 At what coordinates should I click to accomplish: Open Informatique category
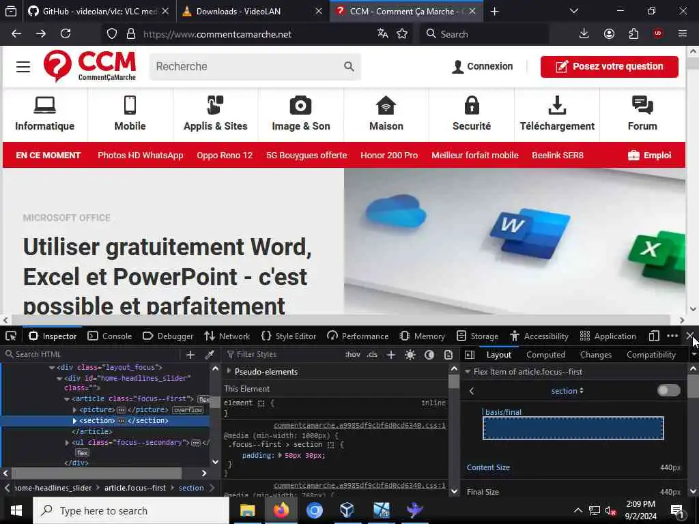[x=44, y=115]
